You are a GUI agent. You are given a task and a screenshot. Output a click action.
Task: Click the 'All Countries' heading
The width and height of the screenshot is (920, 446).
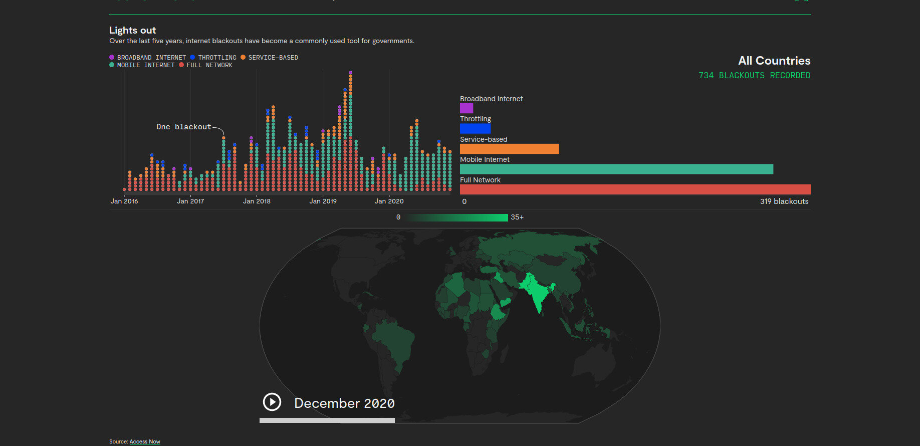coord(774,61)
